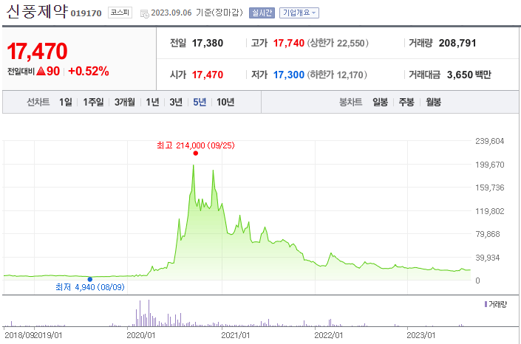Viewport: 521px width, 344px height.
Task: Select the 3년 chart period
Action: pyautogui.click(x=176, y=102)
